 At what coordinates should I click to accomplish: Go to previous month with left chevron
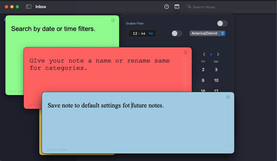click(x=204, y=54)
